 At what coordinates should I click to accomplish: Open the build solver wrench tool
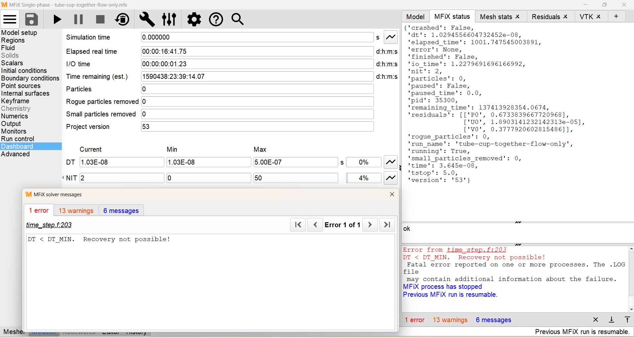point(147,19)
